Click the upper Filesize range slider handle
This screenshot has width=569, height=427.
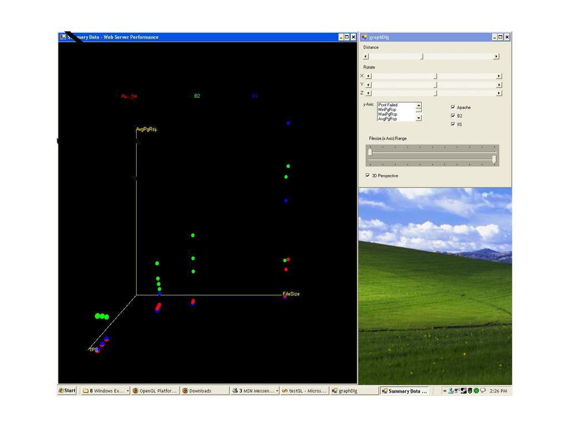(370, 151)
